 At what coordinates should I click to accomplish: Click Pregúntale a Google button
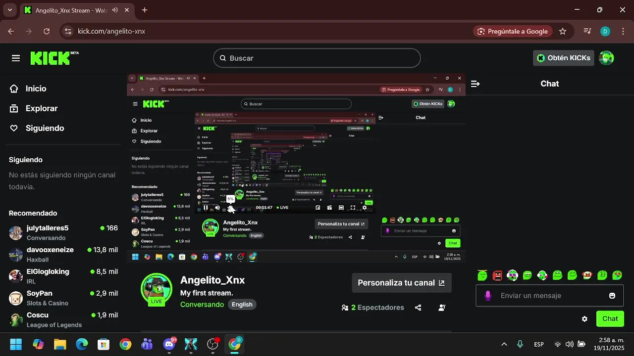[513, 31]
